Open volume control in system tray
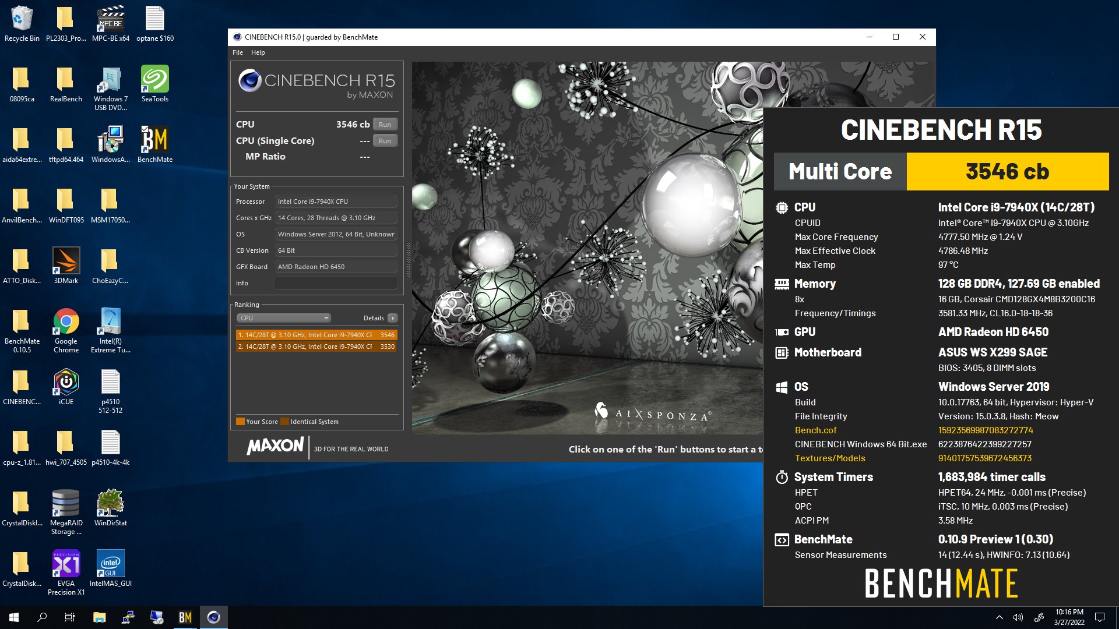1119x629 pixels. pos(1018,617)
